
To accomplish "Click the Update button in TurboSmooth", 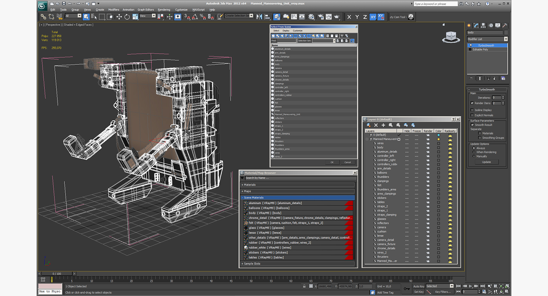I will coord(487,162).
